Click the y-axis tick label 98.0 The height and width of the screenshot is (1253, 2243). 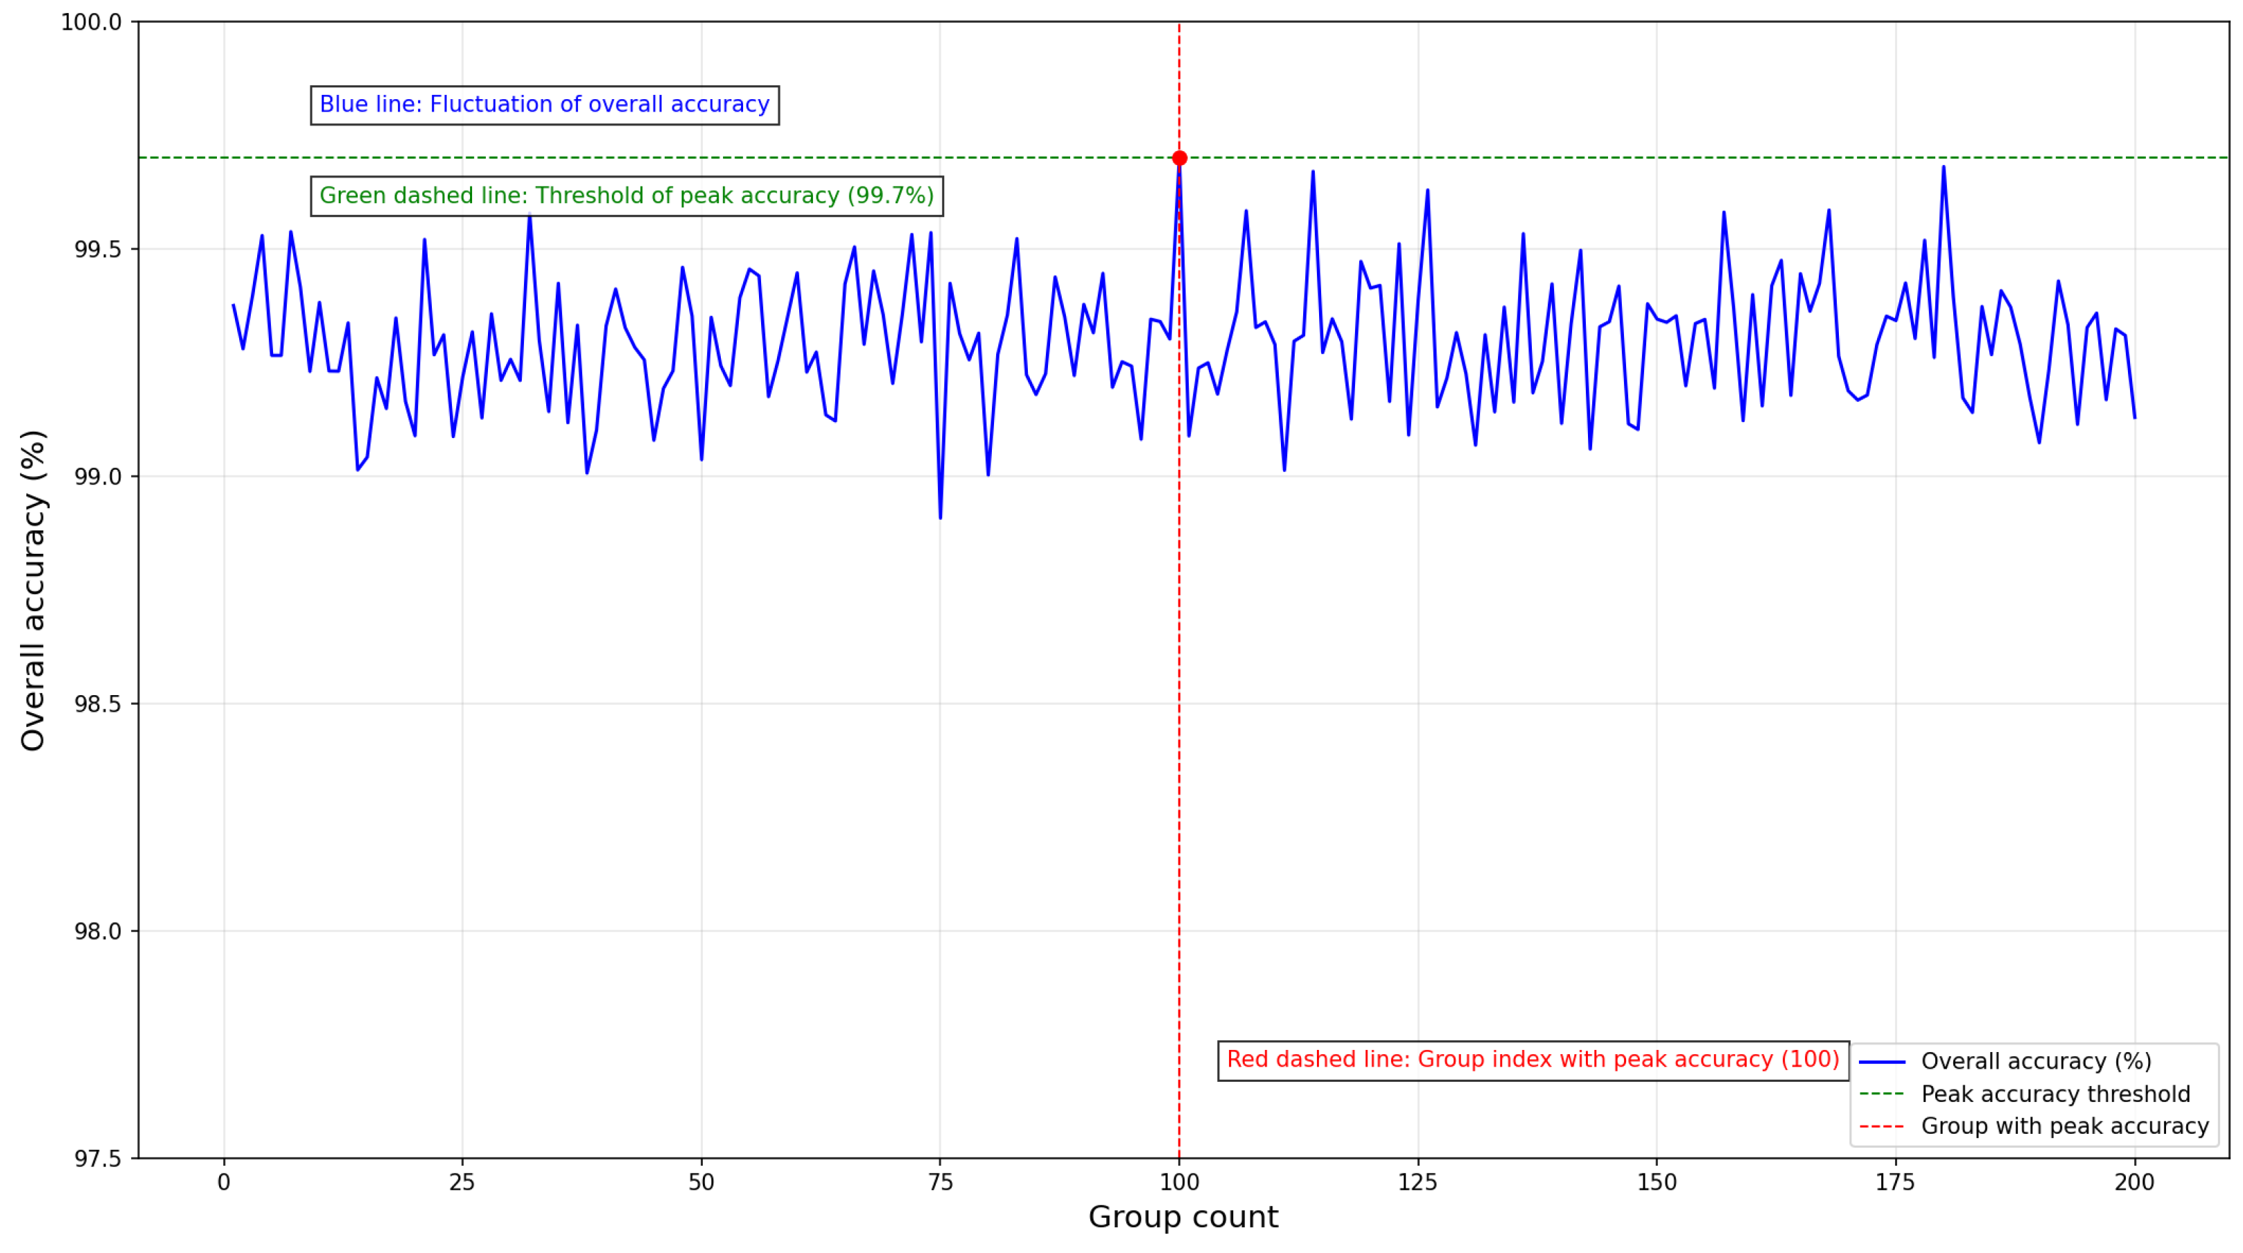pyautogui.click(x=98, y=931)
